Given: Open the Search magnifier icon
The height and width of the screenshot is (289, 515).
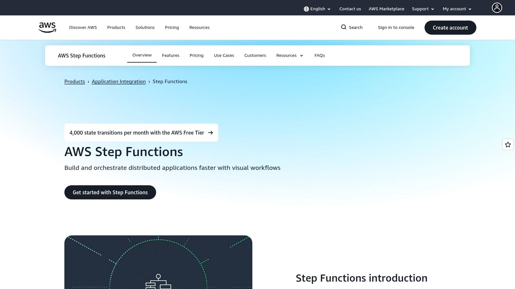Looking at the screenshot, I should pos(344,27).
